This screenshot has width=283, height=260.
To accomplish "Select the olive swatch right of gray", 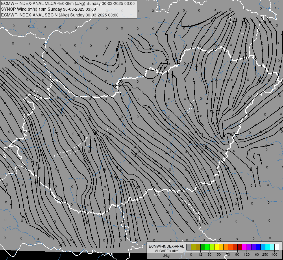I will [x=193, y=247].
